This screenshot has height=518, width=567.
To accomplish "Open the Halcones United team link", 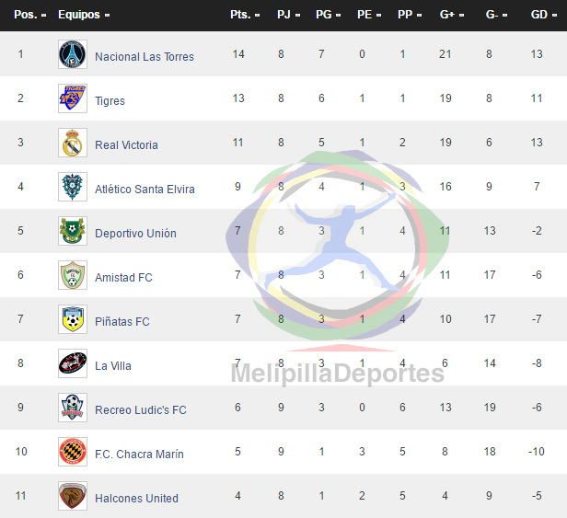I will [x=136, y=499].
